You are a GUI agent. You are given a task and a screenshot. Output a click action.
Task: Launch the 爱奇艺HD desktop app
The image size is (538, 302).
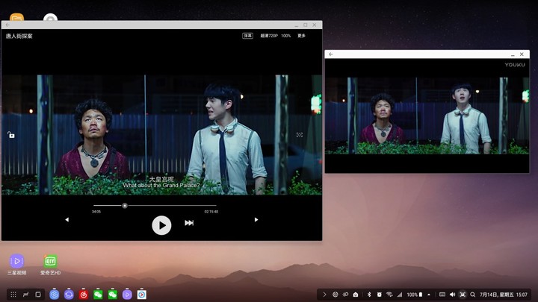click(51, 265)
